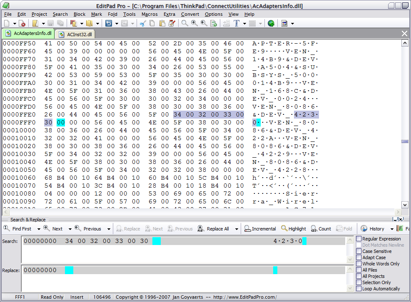
Task: Open the Block menu
Action: point(80,14)
